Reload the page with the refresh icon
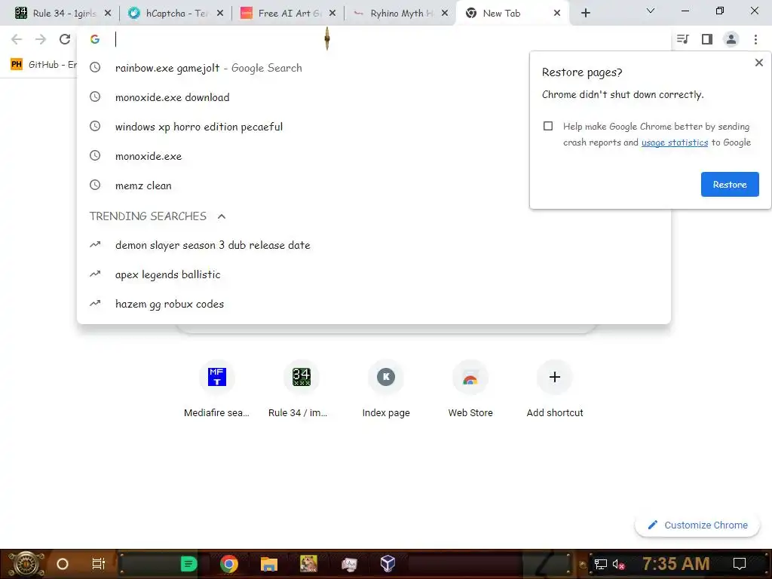772x579 pixels. 65,39
